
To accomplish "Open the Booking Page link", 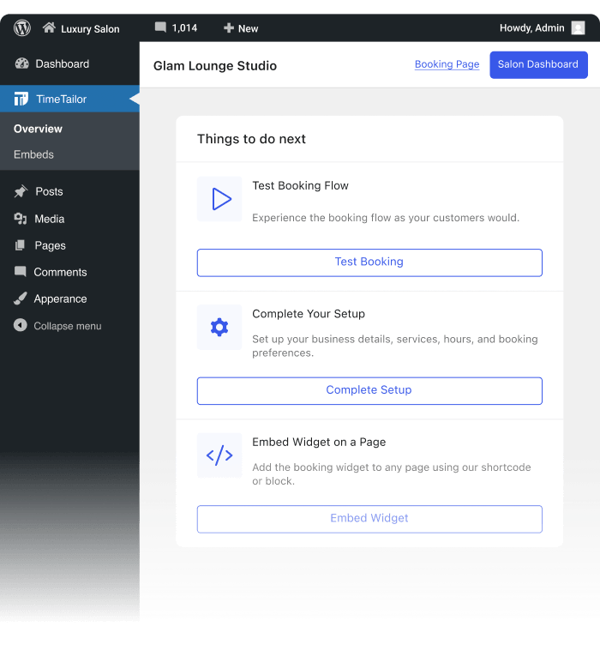I will tap(447, 64).
